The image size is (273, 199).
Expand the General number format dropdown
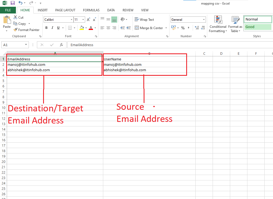(204, 19)
